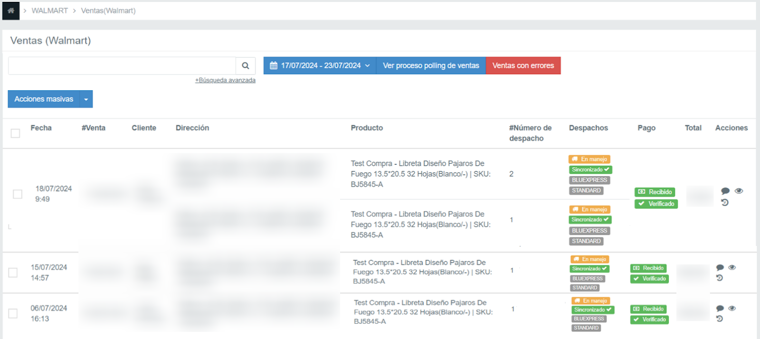View the 15/07/2024 sale with the eye icon
Viewport: 760px width, 339px height.
(x=732, y=267)
